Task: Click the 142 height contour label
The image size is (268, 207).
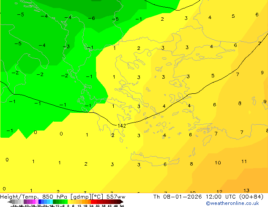Action: tap(122, 126)
